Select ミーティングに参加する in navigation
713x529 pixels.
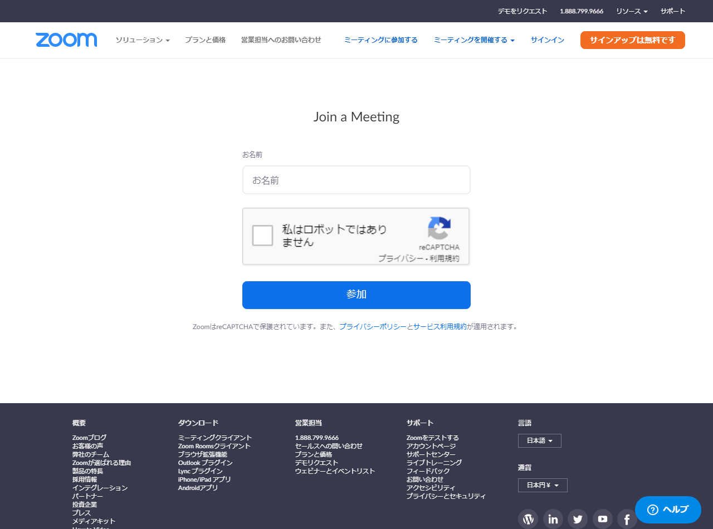tap(381, 40)
